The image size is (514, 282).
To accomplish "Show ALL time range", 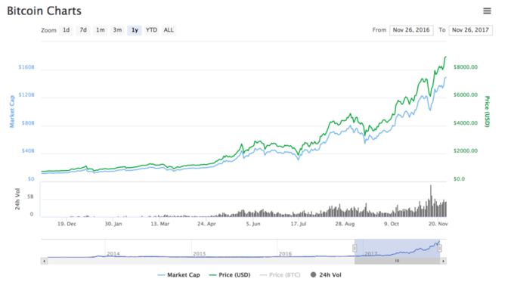I will pyautogui.click(x=169, y=30).
